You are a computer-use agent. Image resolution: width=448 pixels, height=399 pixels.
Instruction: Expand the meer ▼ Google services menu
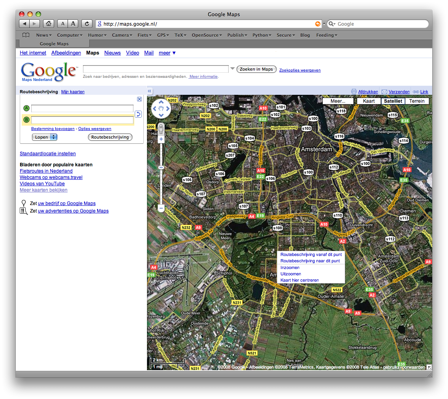(x=167, y=53)
